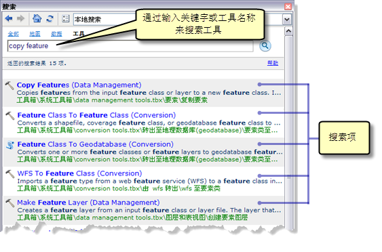Select the 工具 filter tab
The image size is (382, 252).
(x=79, y=34)
